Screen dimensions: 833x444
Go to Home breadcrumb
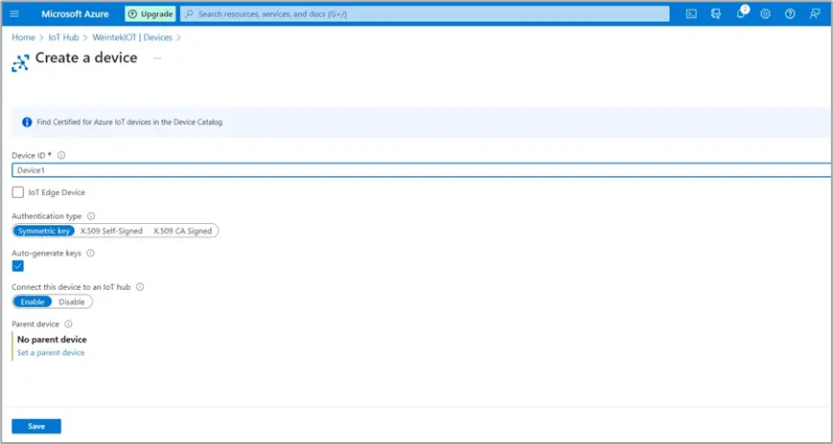[x=23, y=37]
